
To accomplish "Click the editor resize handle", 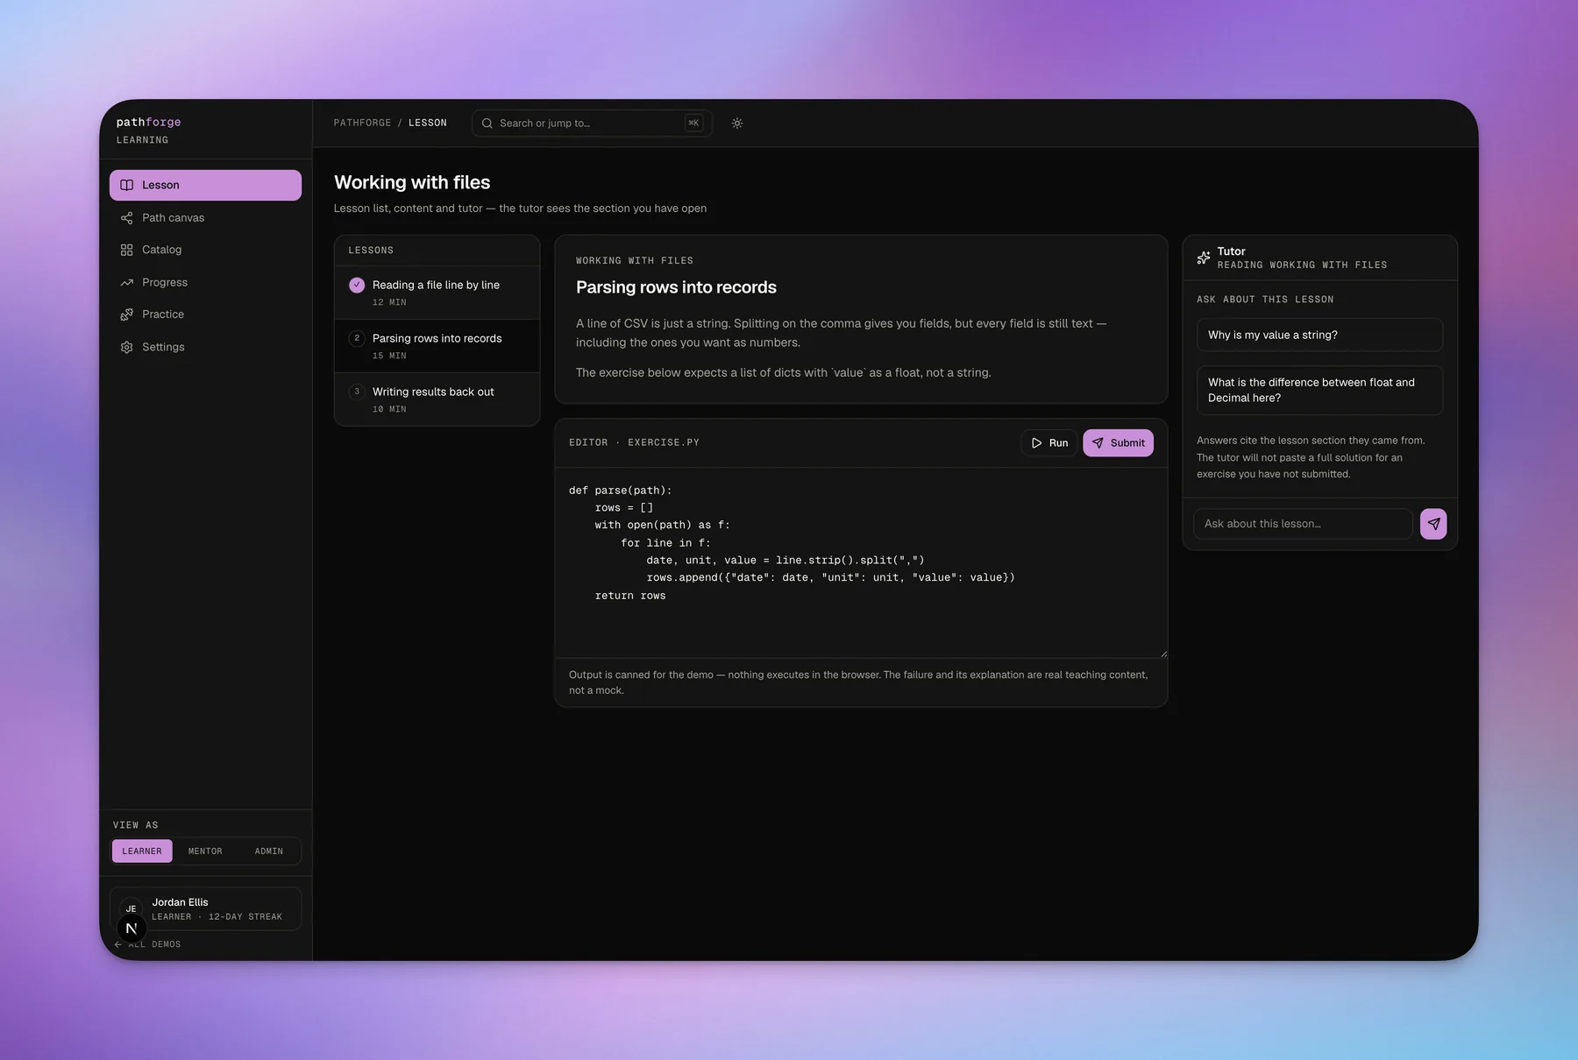I will [1163, 654].
